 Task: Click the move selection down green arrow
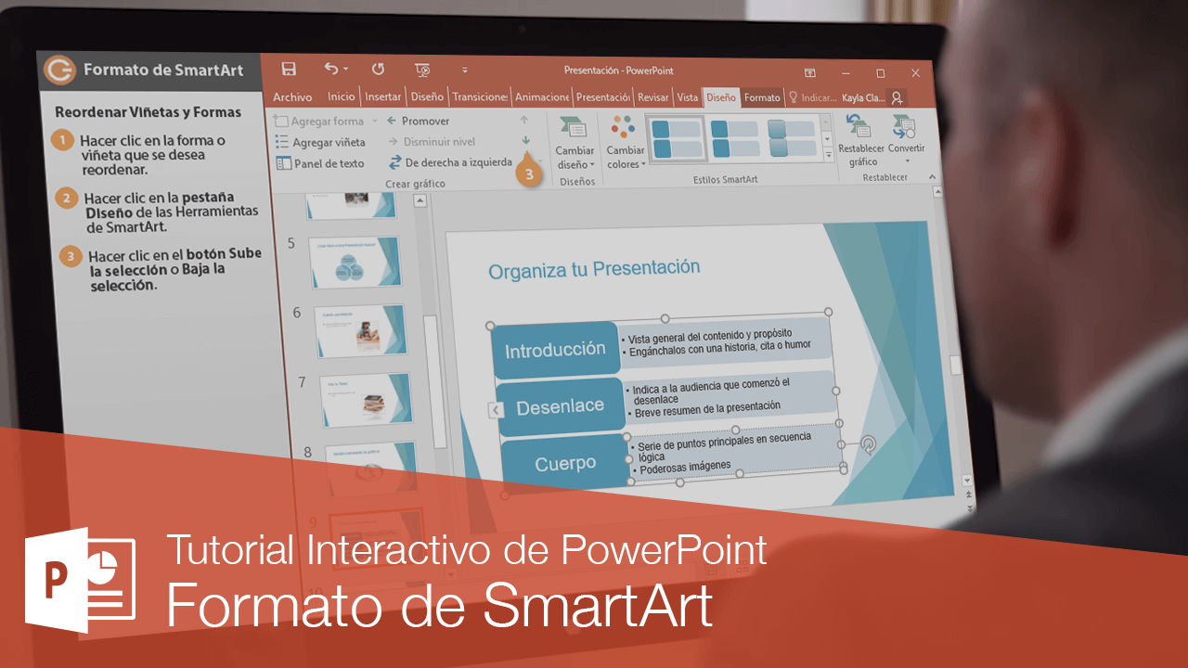[x=526, y=140]
